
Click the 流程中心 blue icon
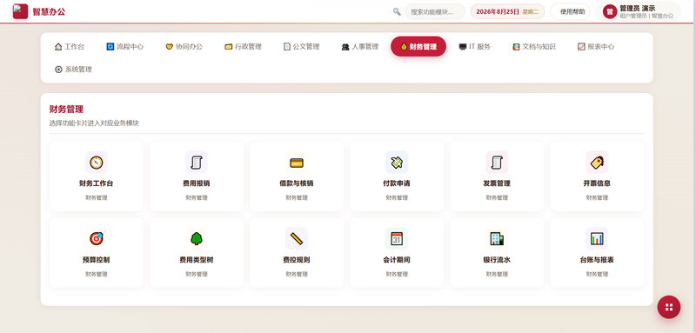[110, 47]
